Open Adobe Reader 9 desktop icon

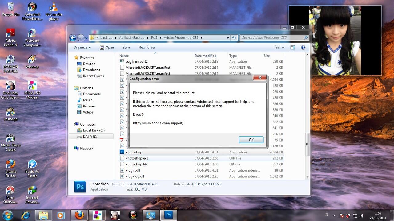10,37
